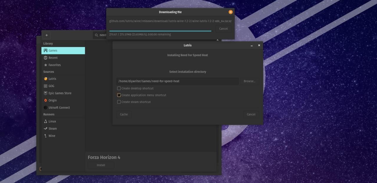Cancel the Need For Speed Heat installation

point(251,114)
